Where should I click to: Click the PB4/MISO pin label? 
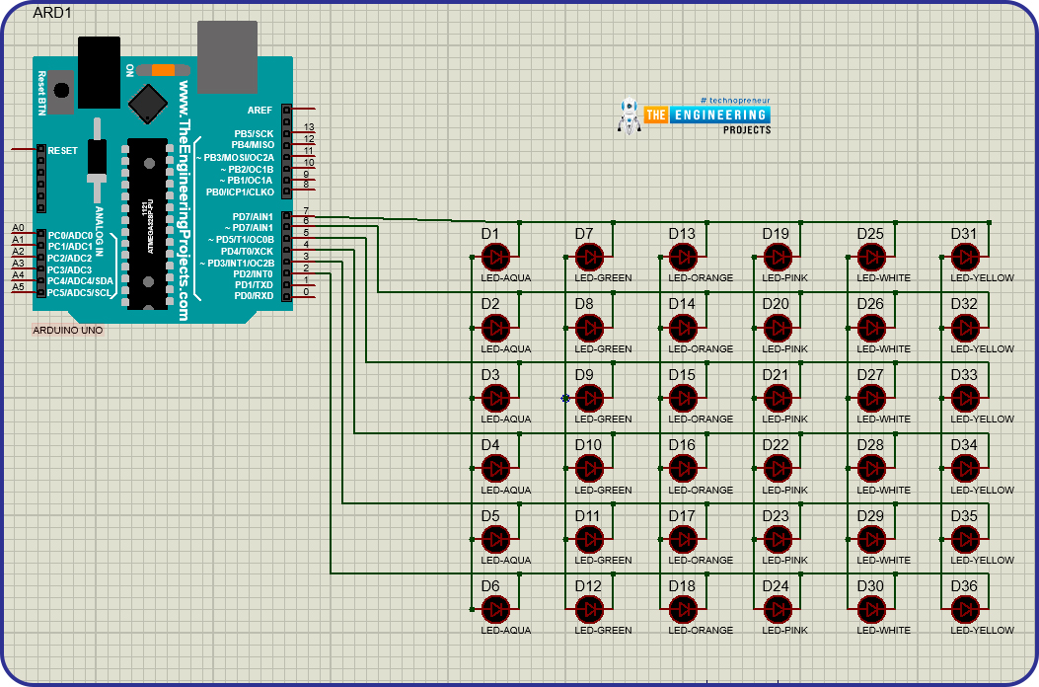point(253,144)
